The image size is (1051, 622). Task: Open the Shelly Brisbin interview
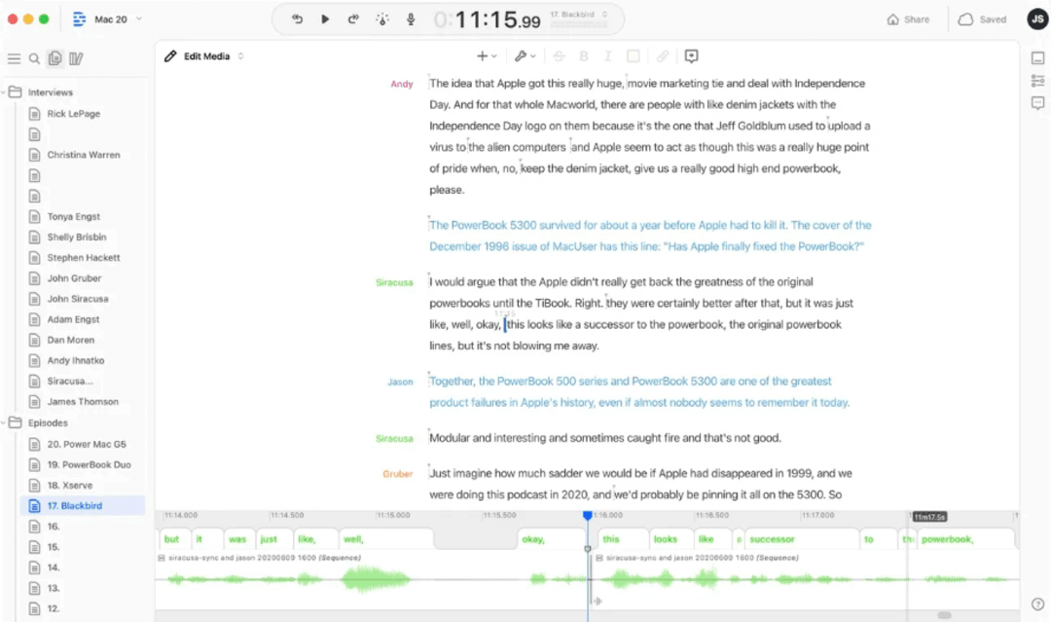[77, 238]
